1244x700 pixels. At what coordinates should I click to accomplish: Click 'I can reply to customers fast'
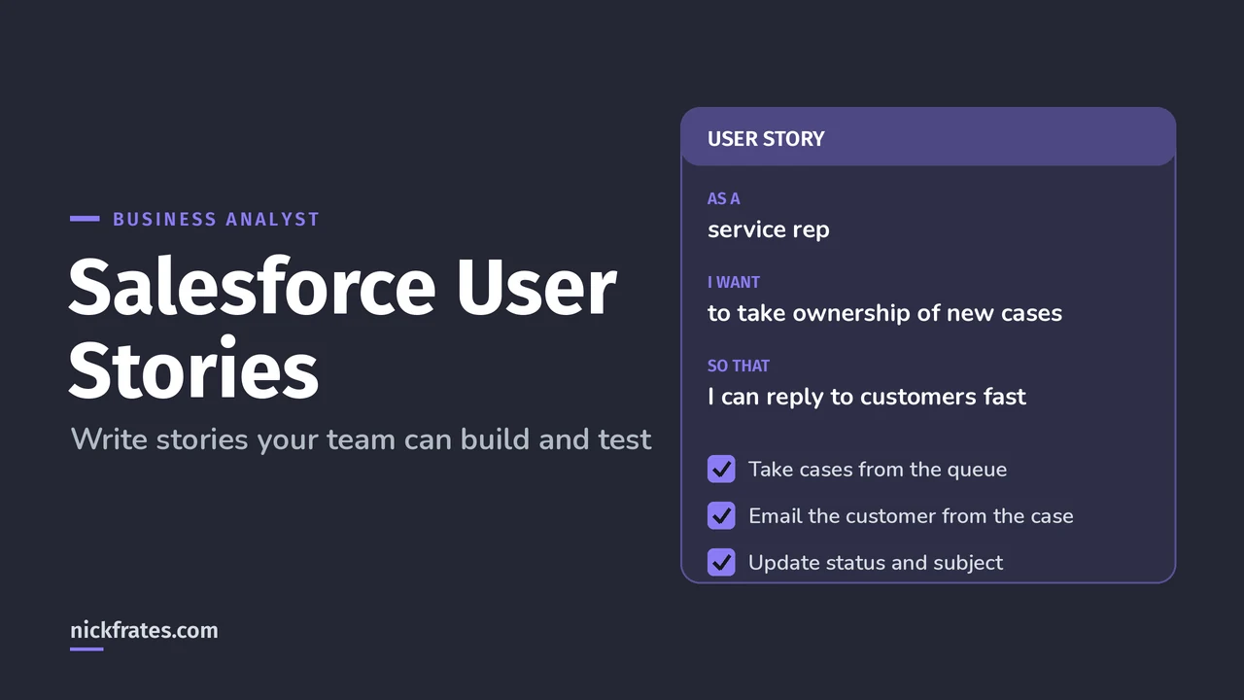point(867,397)
